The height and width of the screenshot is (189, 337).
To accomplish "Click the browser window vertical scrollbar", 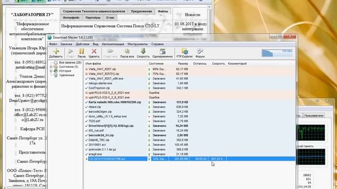I will (210, 97).
